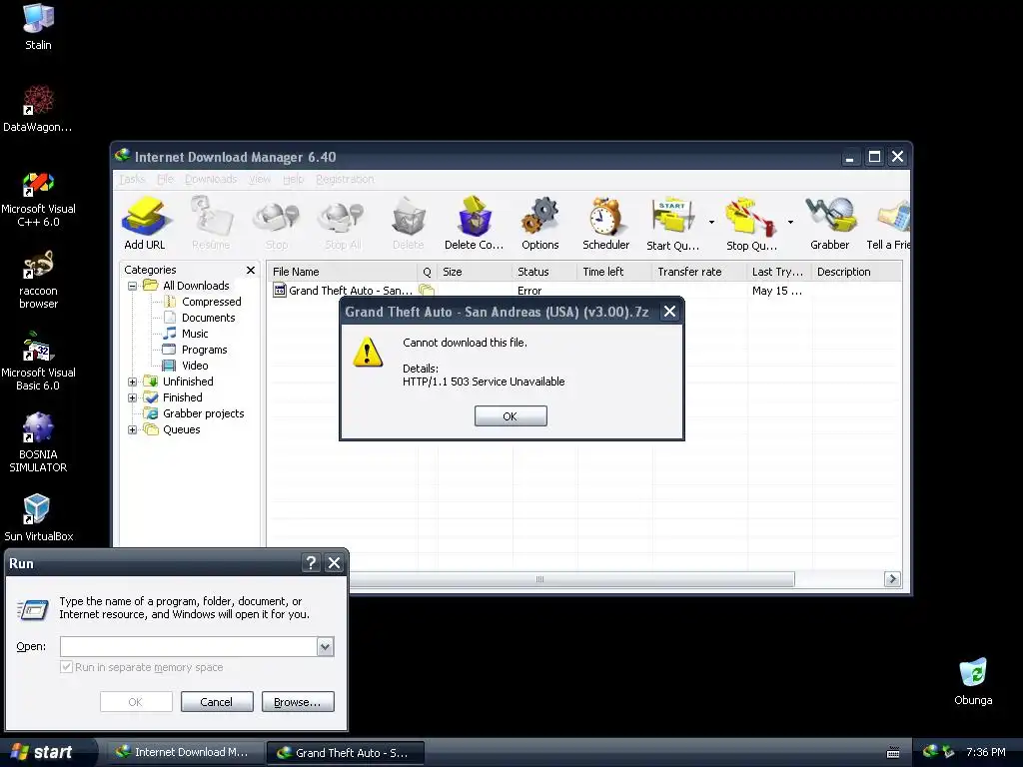Close the Categories panel with X
This screenshot has width=1023, height=767.
tap(251, 270)
